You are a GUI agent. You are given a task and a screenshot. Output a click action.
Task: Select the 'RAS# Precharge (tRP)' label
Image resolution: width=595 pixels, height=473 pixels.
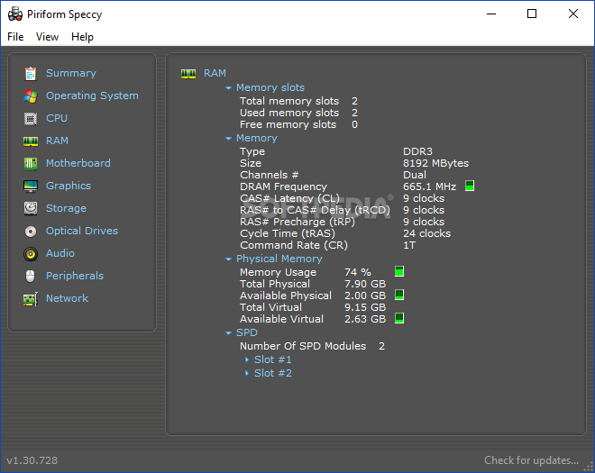(x=297, y=223)
